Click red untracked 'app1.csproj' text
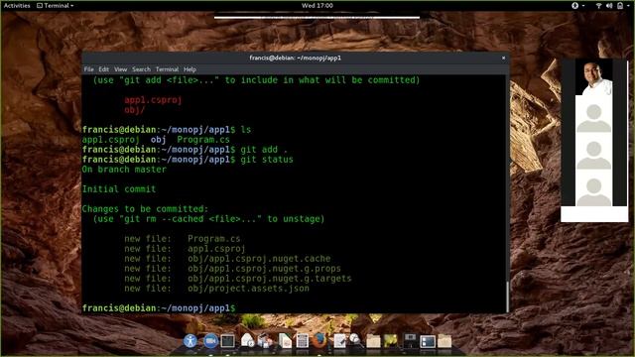This screenshot has height=357, width=635. click(x=153, y=100)
